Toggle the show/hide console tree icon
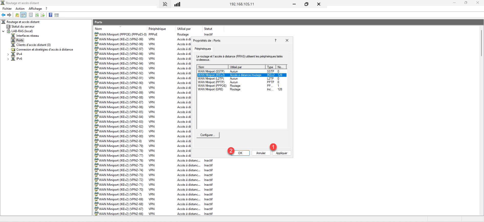This screenshot has width=484, height=222. 23,15
